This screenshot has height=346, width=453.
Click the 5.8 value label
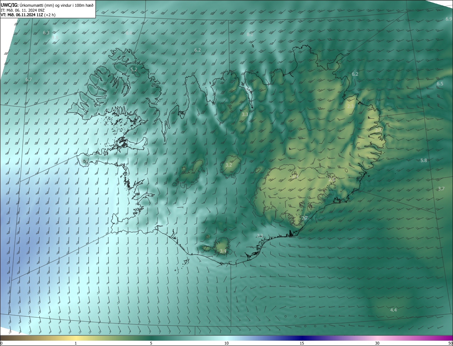424,161
